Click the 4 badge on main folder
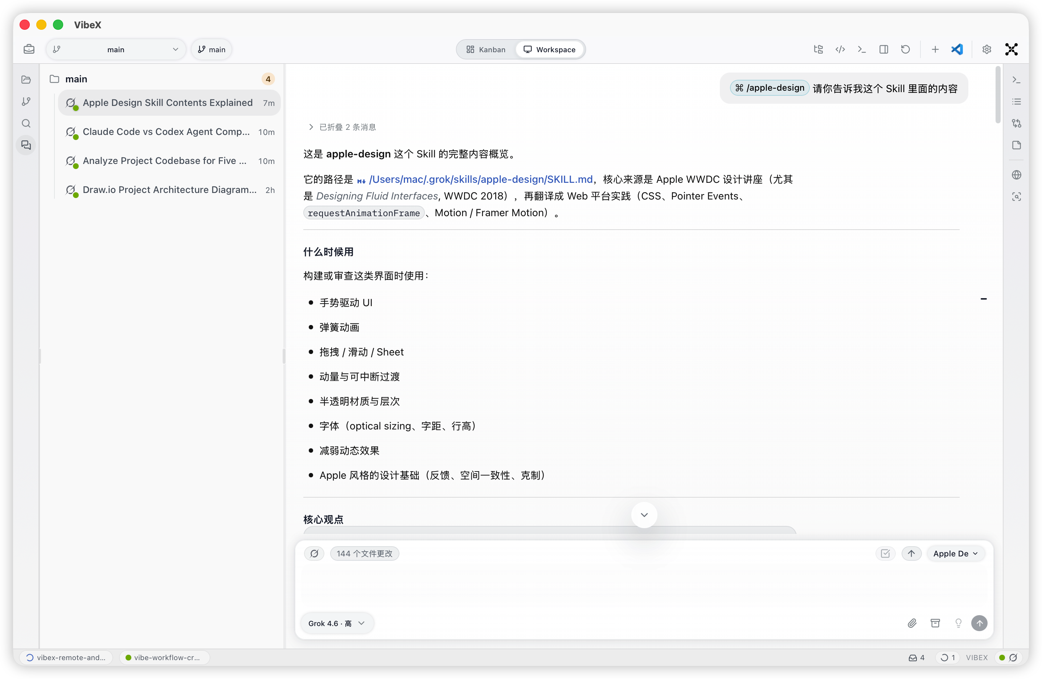 pos(268,79)
